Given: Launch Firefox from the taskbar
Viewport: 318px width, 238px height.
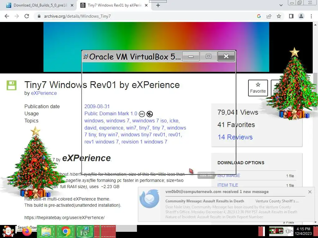Looking at the screenshot, I should [x=27, y=232].
